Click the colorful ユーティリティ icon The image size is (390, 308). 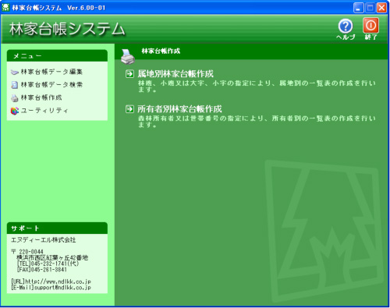15,111
